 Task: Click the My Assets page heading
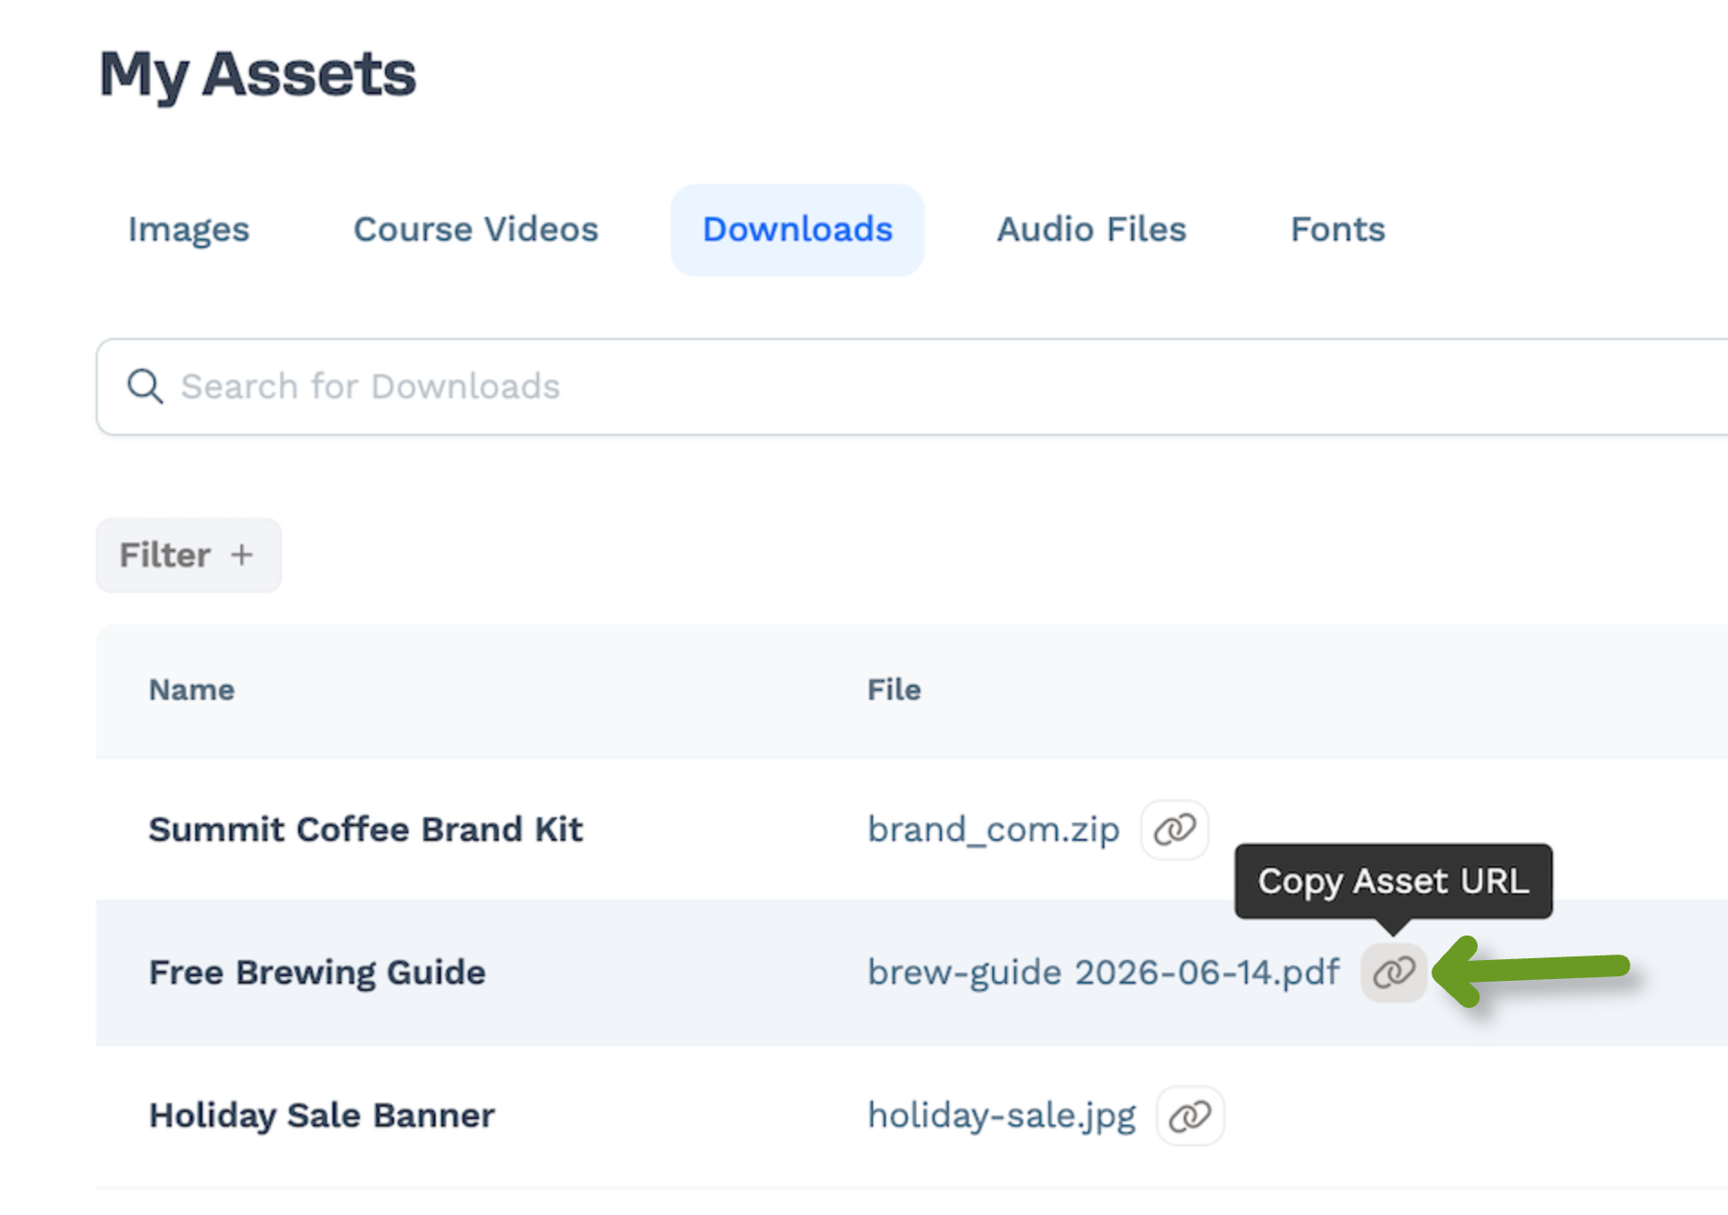[x=258, y=75]
